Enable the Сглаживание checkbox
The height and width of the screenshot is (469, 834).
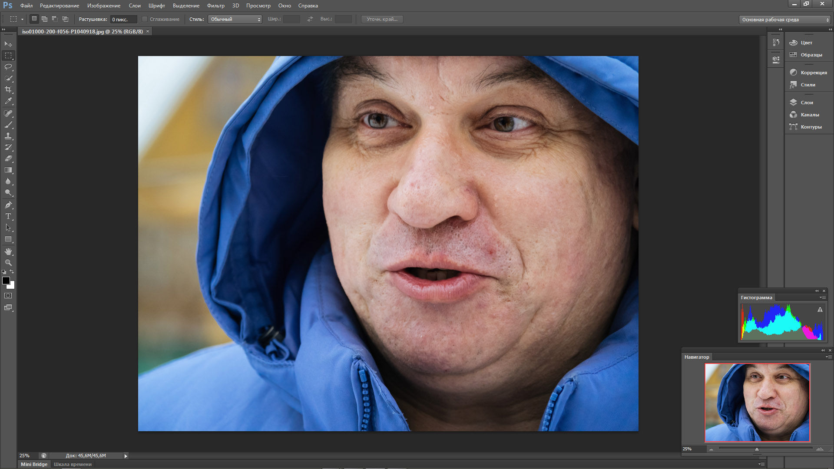point(145,19)
